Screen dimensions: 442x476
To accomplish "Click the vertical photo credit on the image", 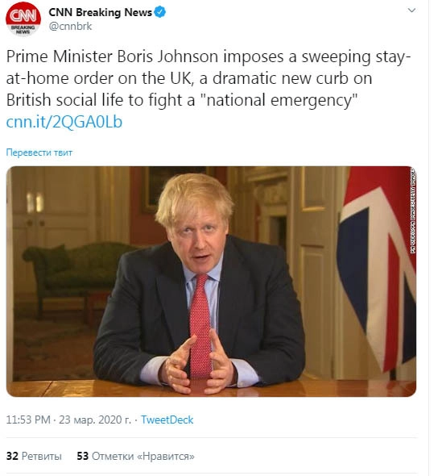I will [413, 211].
